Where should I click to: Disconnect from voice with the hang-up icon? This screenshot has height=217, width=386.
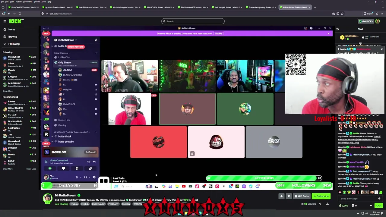94,162
